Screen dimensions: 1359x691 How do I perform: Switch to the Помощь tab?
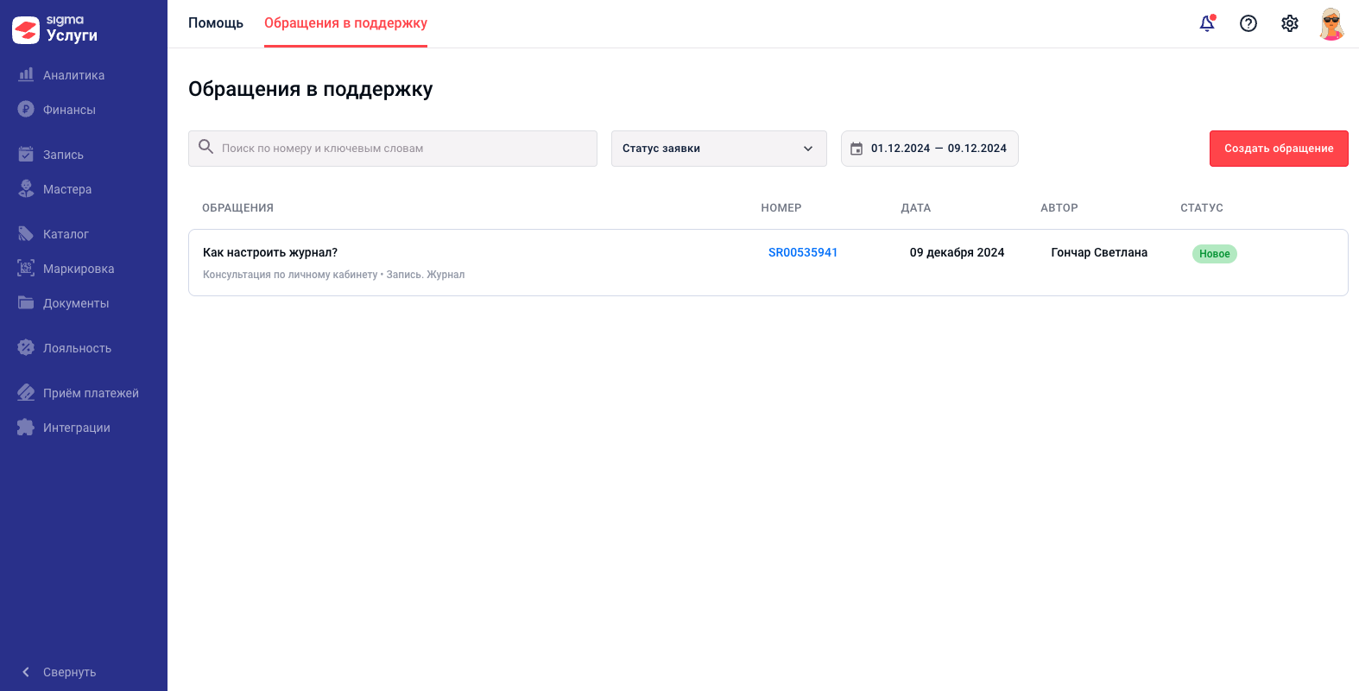[x=216, y=23]
